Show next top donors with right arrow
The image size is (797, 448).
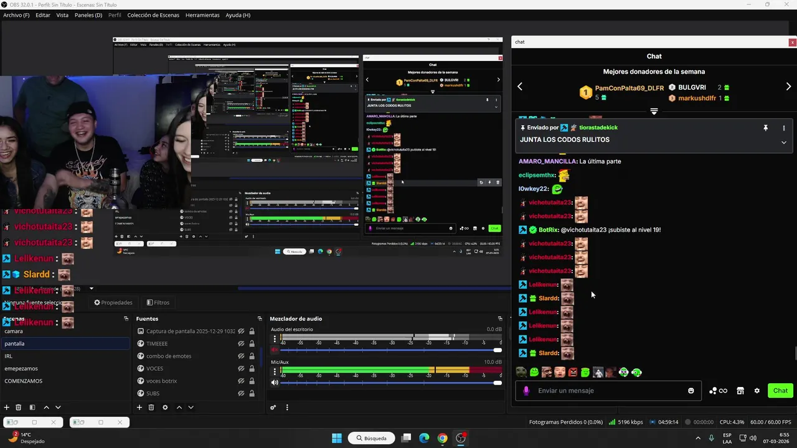(788, 86)
